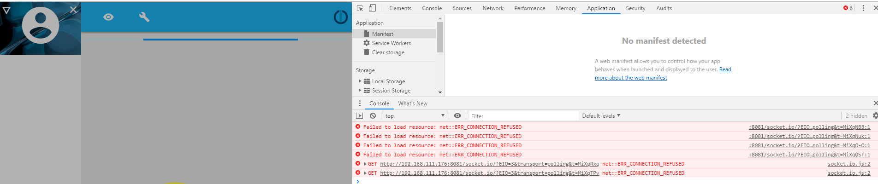
Task: Open the top JavaScript context dropdown
Action: (415, 116)
